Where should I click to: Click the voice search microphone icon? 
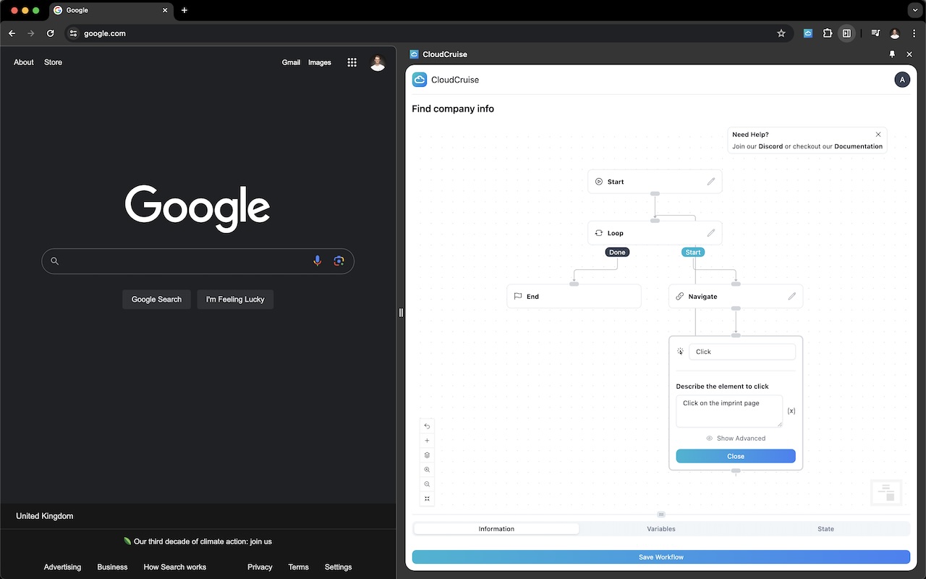pyautogui.click(x=317, y=261)
